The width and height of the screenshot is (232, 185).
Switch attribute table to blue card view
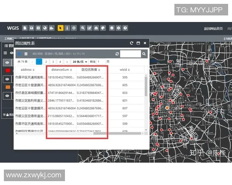(19, 54)
